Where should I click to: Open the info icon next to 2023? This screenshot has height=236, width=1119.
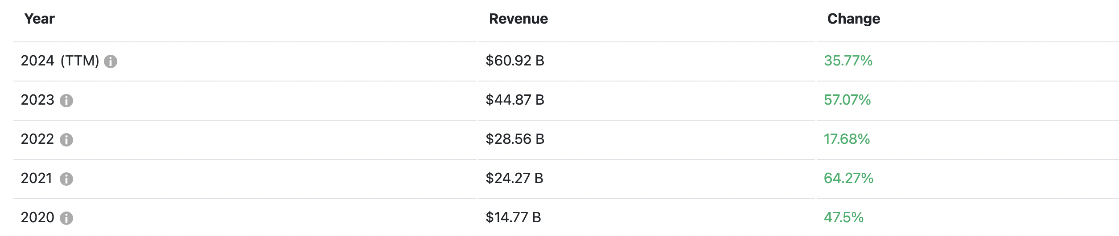click(x=66, y=101)
